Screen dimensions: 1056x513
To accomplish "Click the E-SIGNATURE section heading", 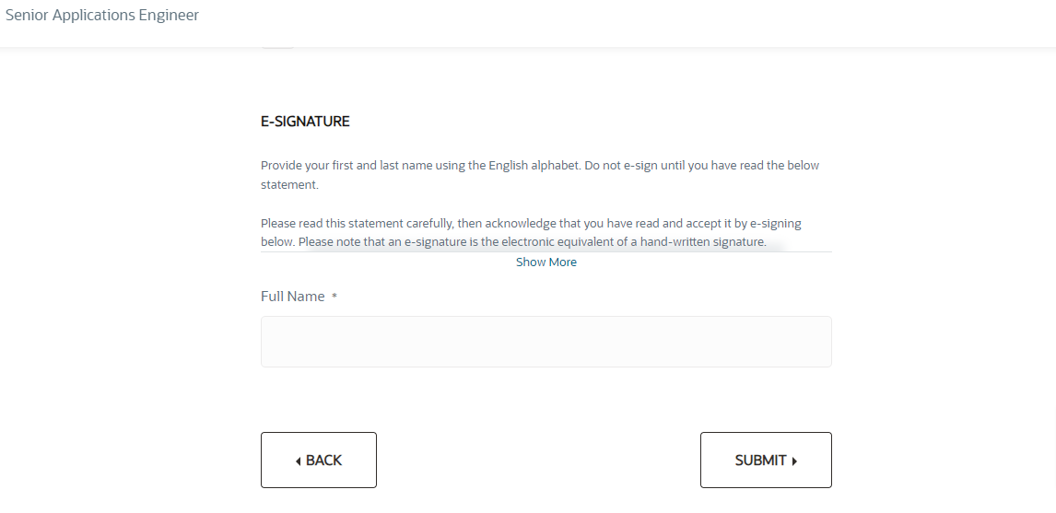I will (305, 122).
